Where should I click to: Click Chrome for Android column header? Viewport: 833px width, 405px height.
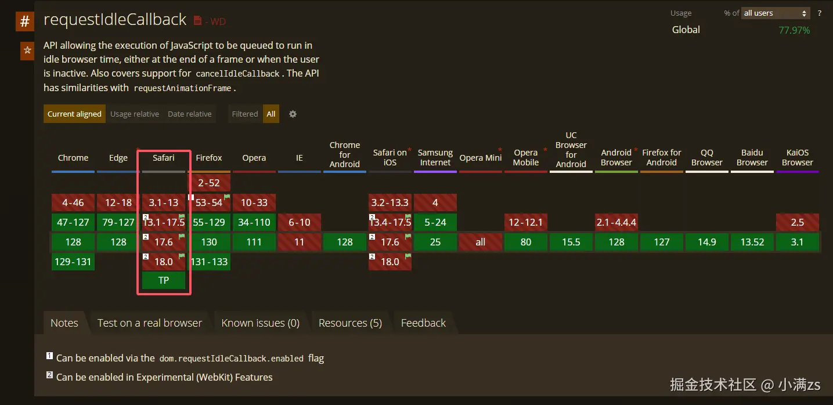pos(345,154)
